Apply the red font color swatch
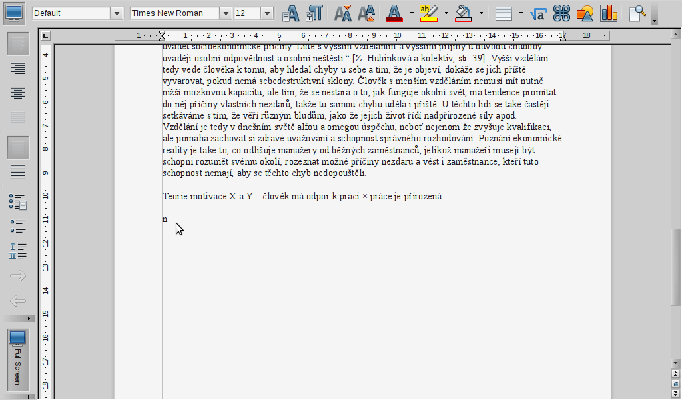The width and height of the screenshot is (682, 400). coord(394,13)
